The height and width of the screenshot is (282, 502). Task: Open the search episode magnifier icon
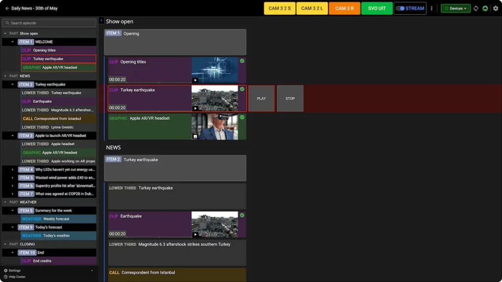7,23
